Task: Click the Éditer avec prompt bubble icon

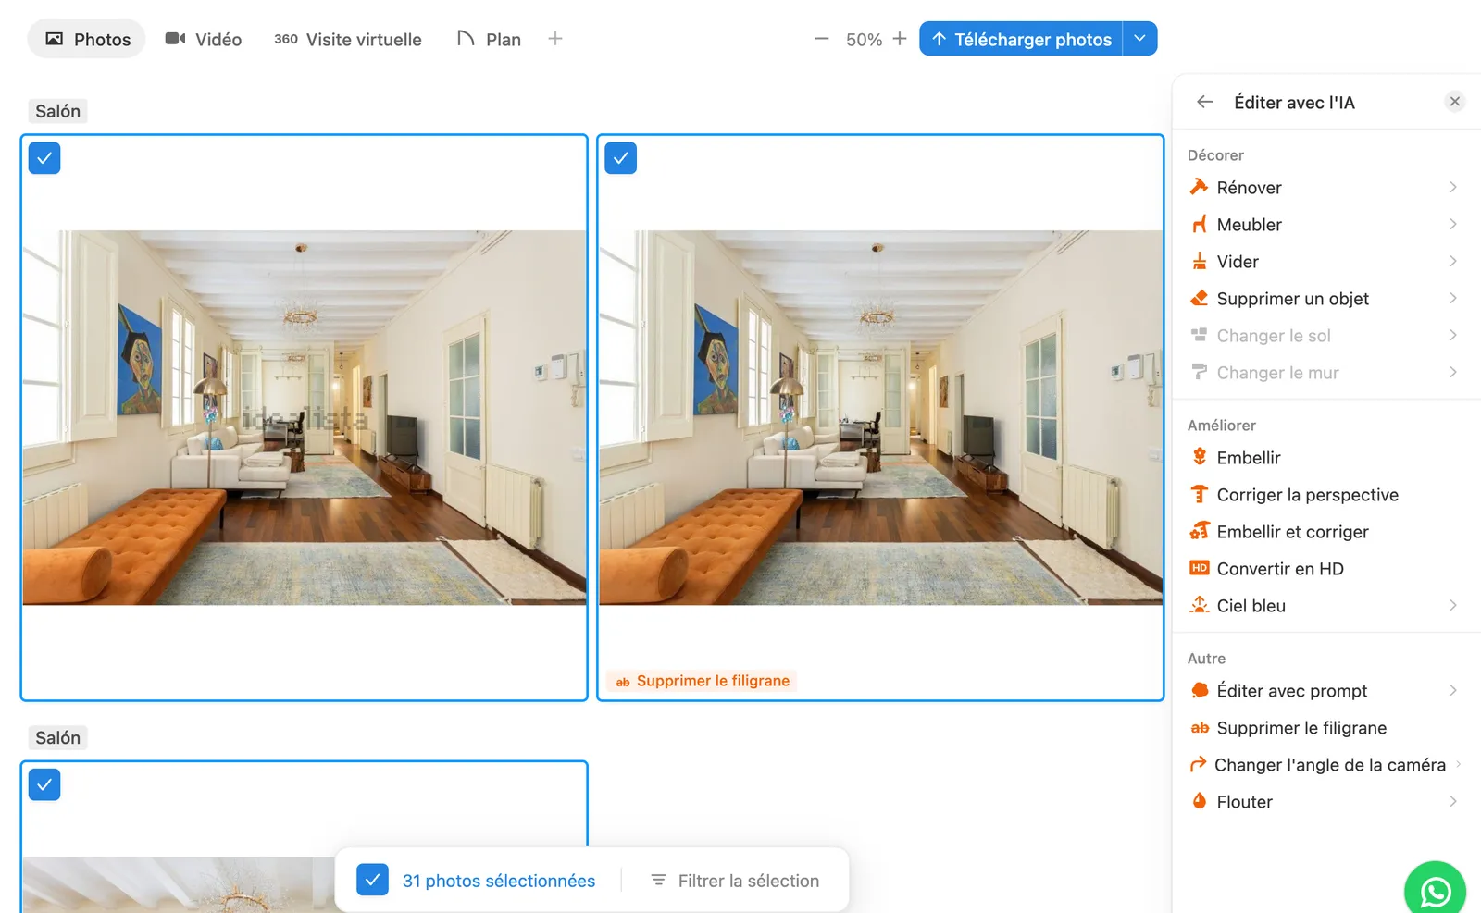Action: (1199, 690)
